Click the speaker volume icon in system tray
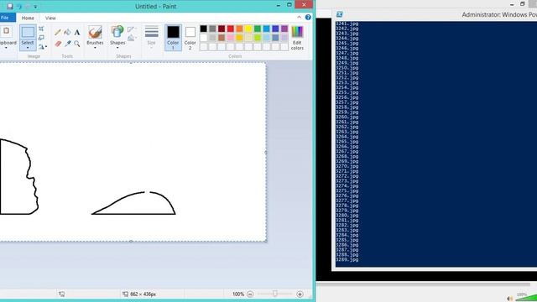 tap(509, 299)
